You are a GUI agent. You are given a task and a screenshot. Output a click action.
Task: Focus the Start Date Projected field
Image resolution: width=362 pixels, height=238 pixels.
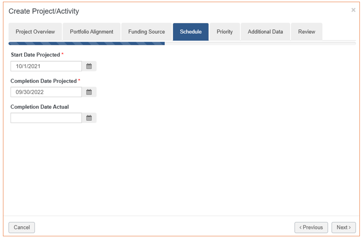[46, 66]
